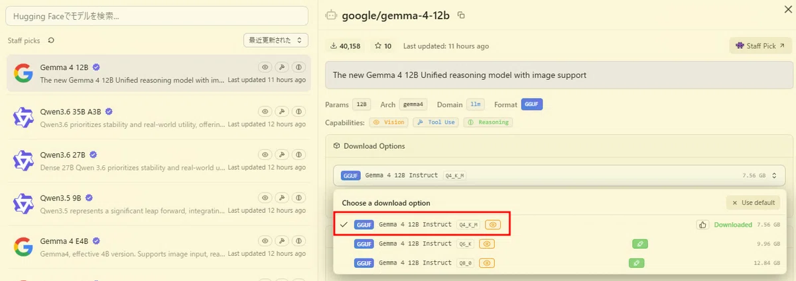
Task: Click the vision eye icon on Gemma 4 E4B row
Action: pos(265,241)
